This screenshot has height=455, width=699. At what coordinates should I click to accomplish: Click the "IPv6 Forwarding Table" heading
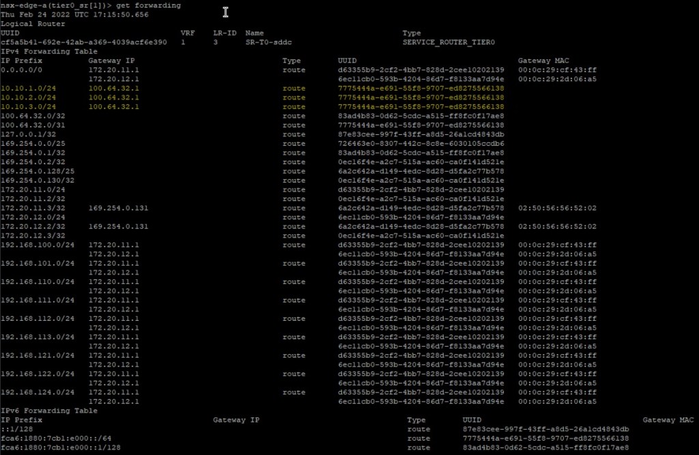49,411
